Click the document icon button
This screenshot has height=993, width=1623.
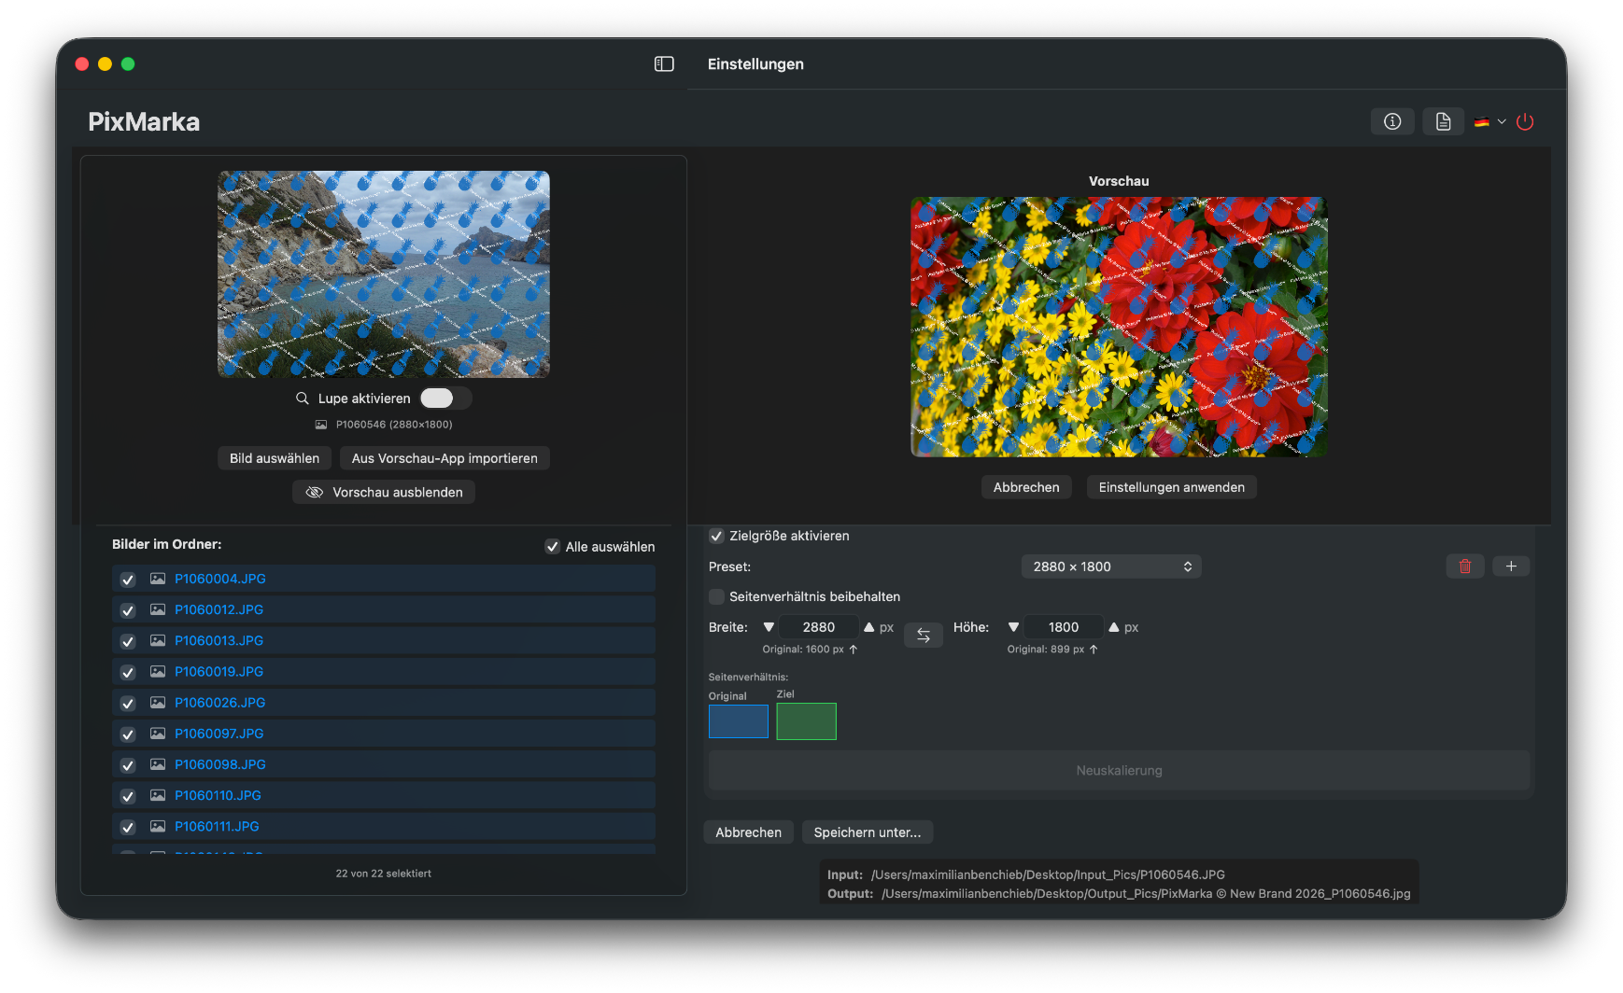click(x=1443, y=121)
